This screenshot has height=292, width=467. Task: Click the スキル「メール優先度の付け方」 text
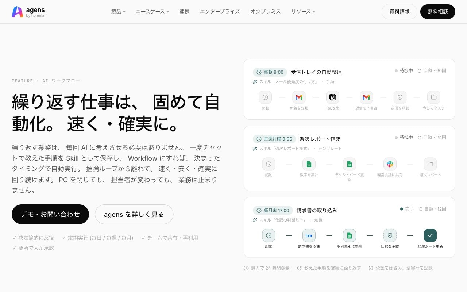(x=288, y=82)
